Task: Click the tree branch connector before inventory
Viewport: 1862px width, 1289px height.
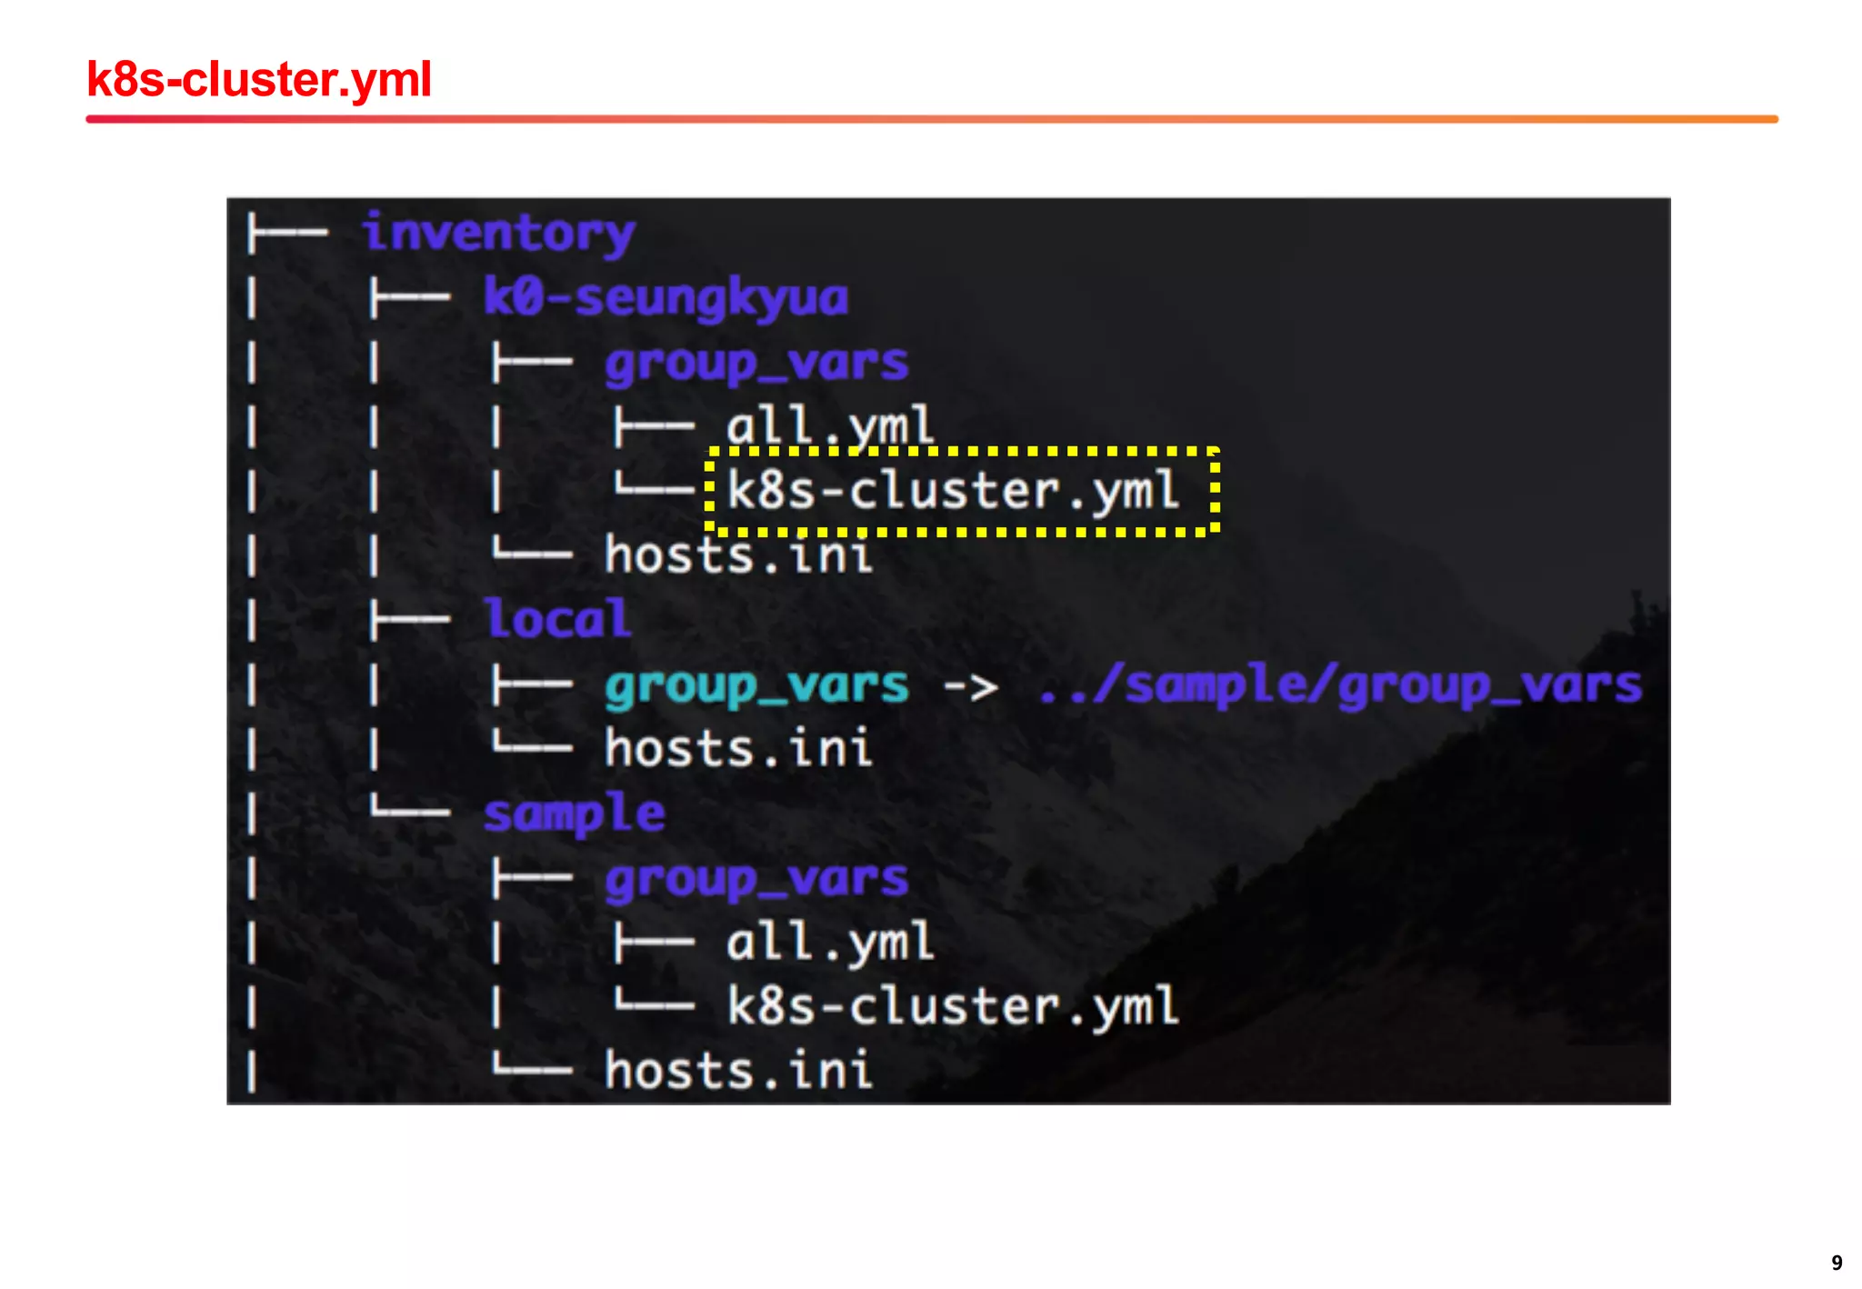Action: click(x=287, y=234)
